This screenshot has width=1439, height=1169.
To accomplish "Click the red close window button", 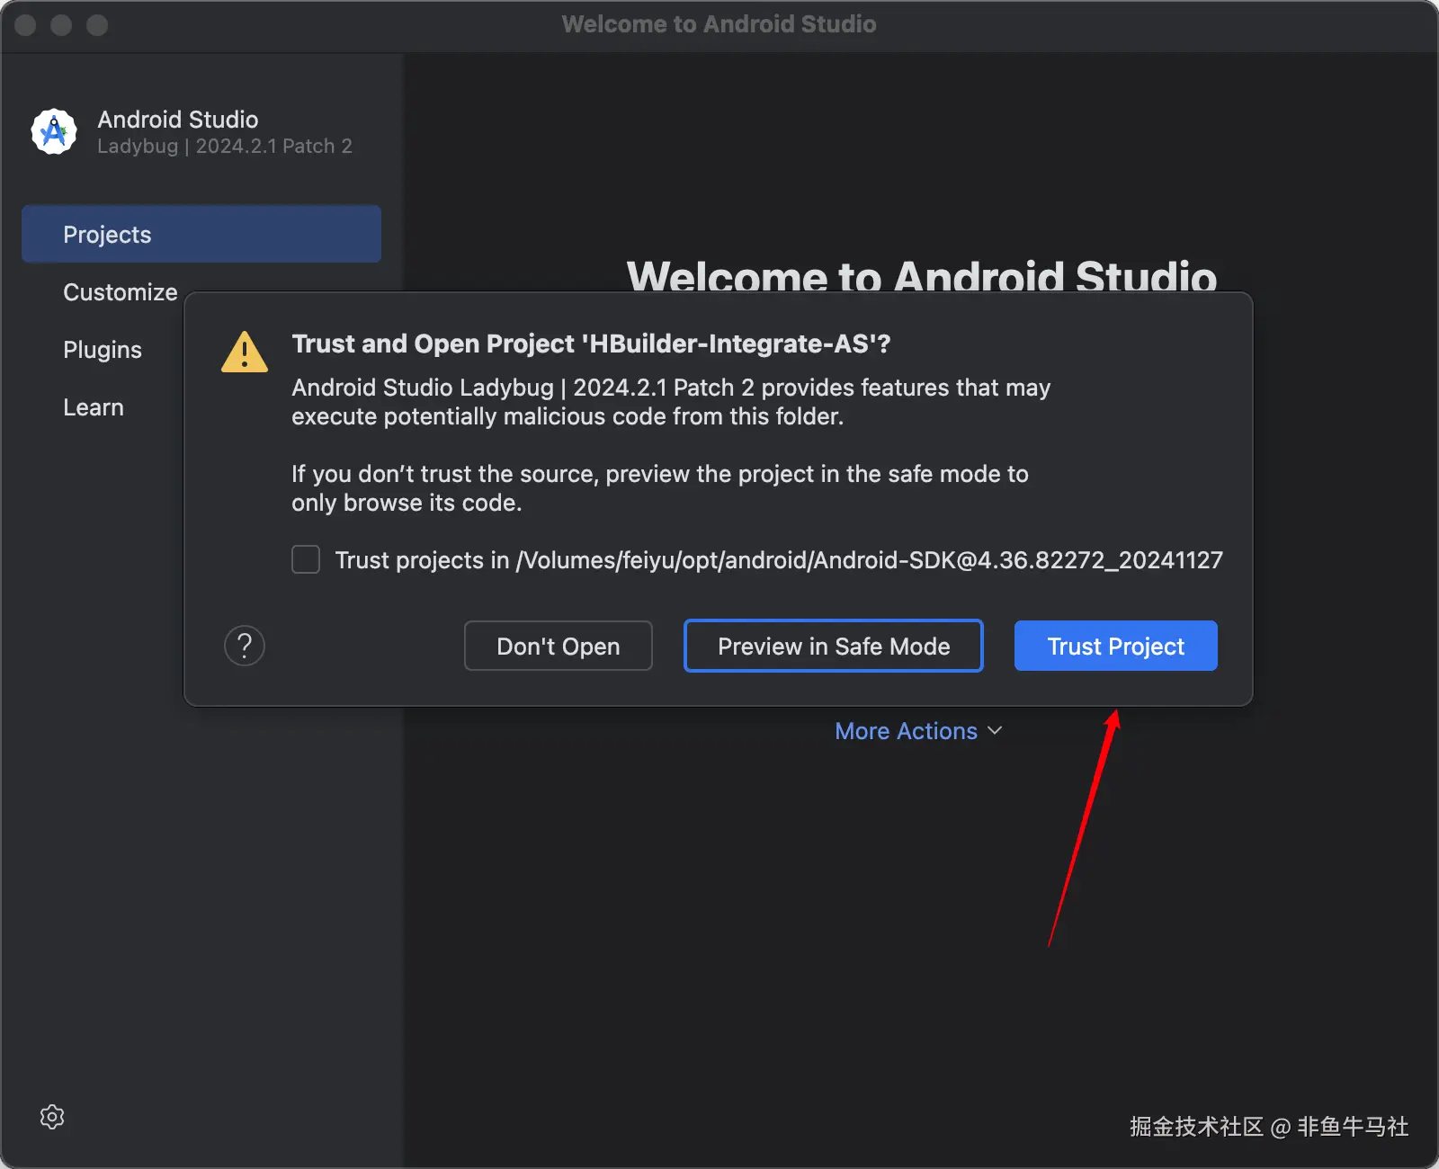I will [x=25, y=25].
